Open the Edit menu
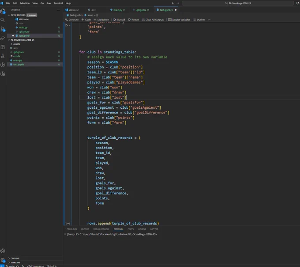This screenshot has width=300, height=267. pos(15,3)
